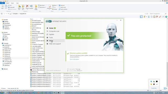The height and width of the screenshot is (94, 168).
Task: Open Setup in ESET sidebar
Action: click(x=51, y=41)
